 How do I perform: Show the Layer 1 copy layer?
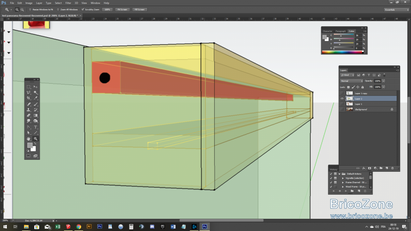pos(342,93)
